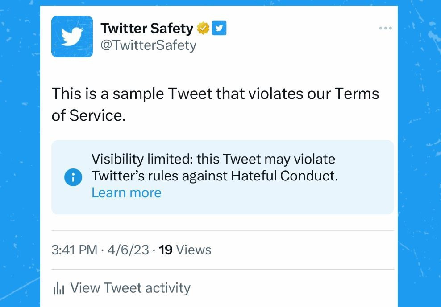Open the Learn more link
This screenshot has width=441, height=307.
click(x=126, y=192)
